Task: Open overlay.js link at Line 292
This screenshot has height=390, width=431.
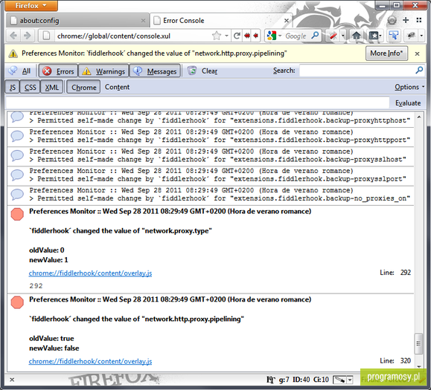Action: [90, 273]
